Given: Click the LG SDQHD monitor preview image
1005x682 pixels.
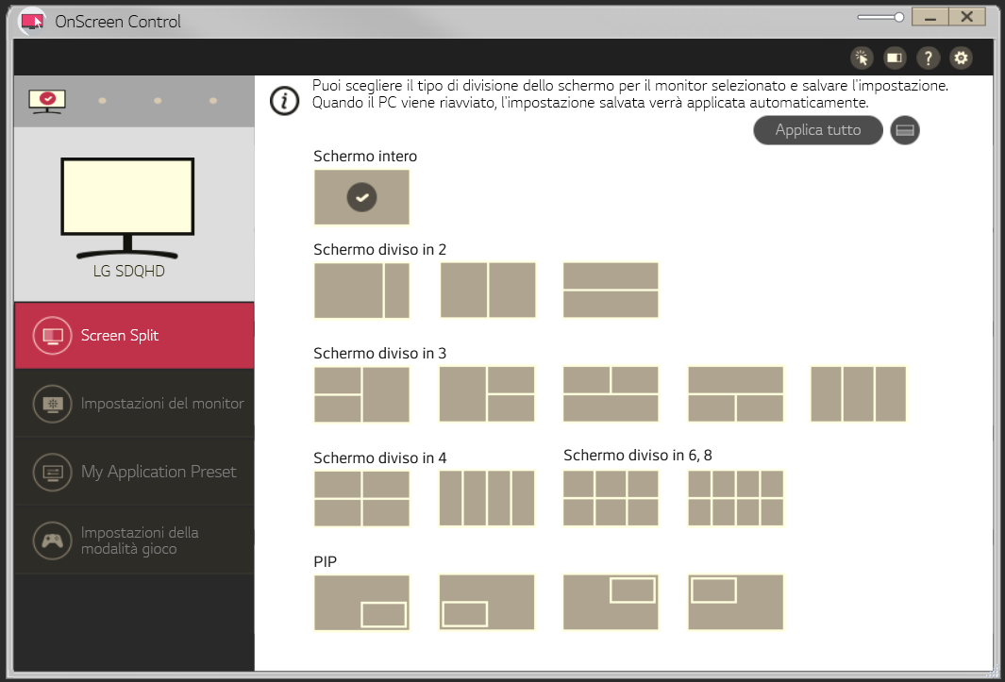Looking at the screenshot, I should 127,208.
